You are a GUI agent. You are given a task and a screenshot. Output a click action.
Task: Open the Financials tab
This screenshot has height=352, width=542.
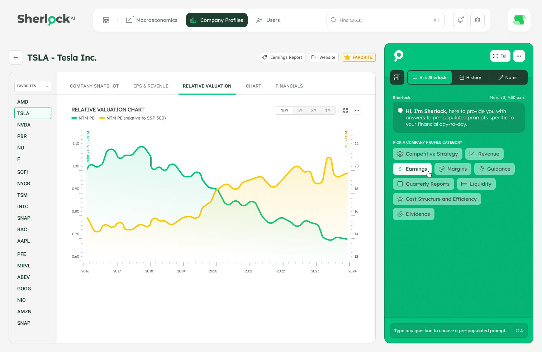(x=289, y=86)
